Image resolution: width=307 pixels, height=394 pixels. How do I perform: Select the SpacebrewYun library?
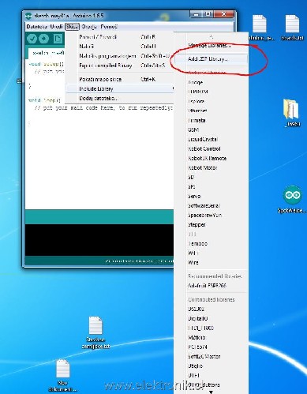(x=204, y=215)
